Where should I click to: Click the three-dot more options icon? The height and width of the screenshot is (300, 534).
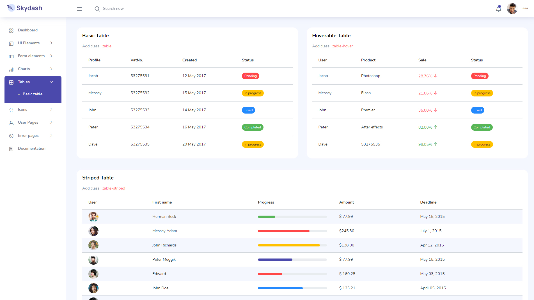tap(525, 8)
